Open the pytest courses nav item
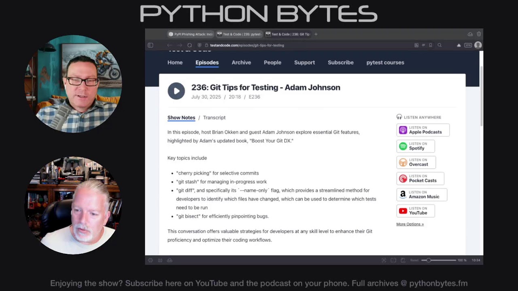This screenshot has height=291, width=518. pos(385,63)
